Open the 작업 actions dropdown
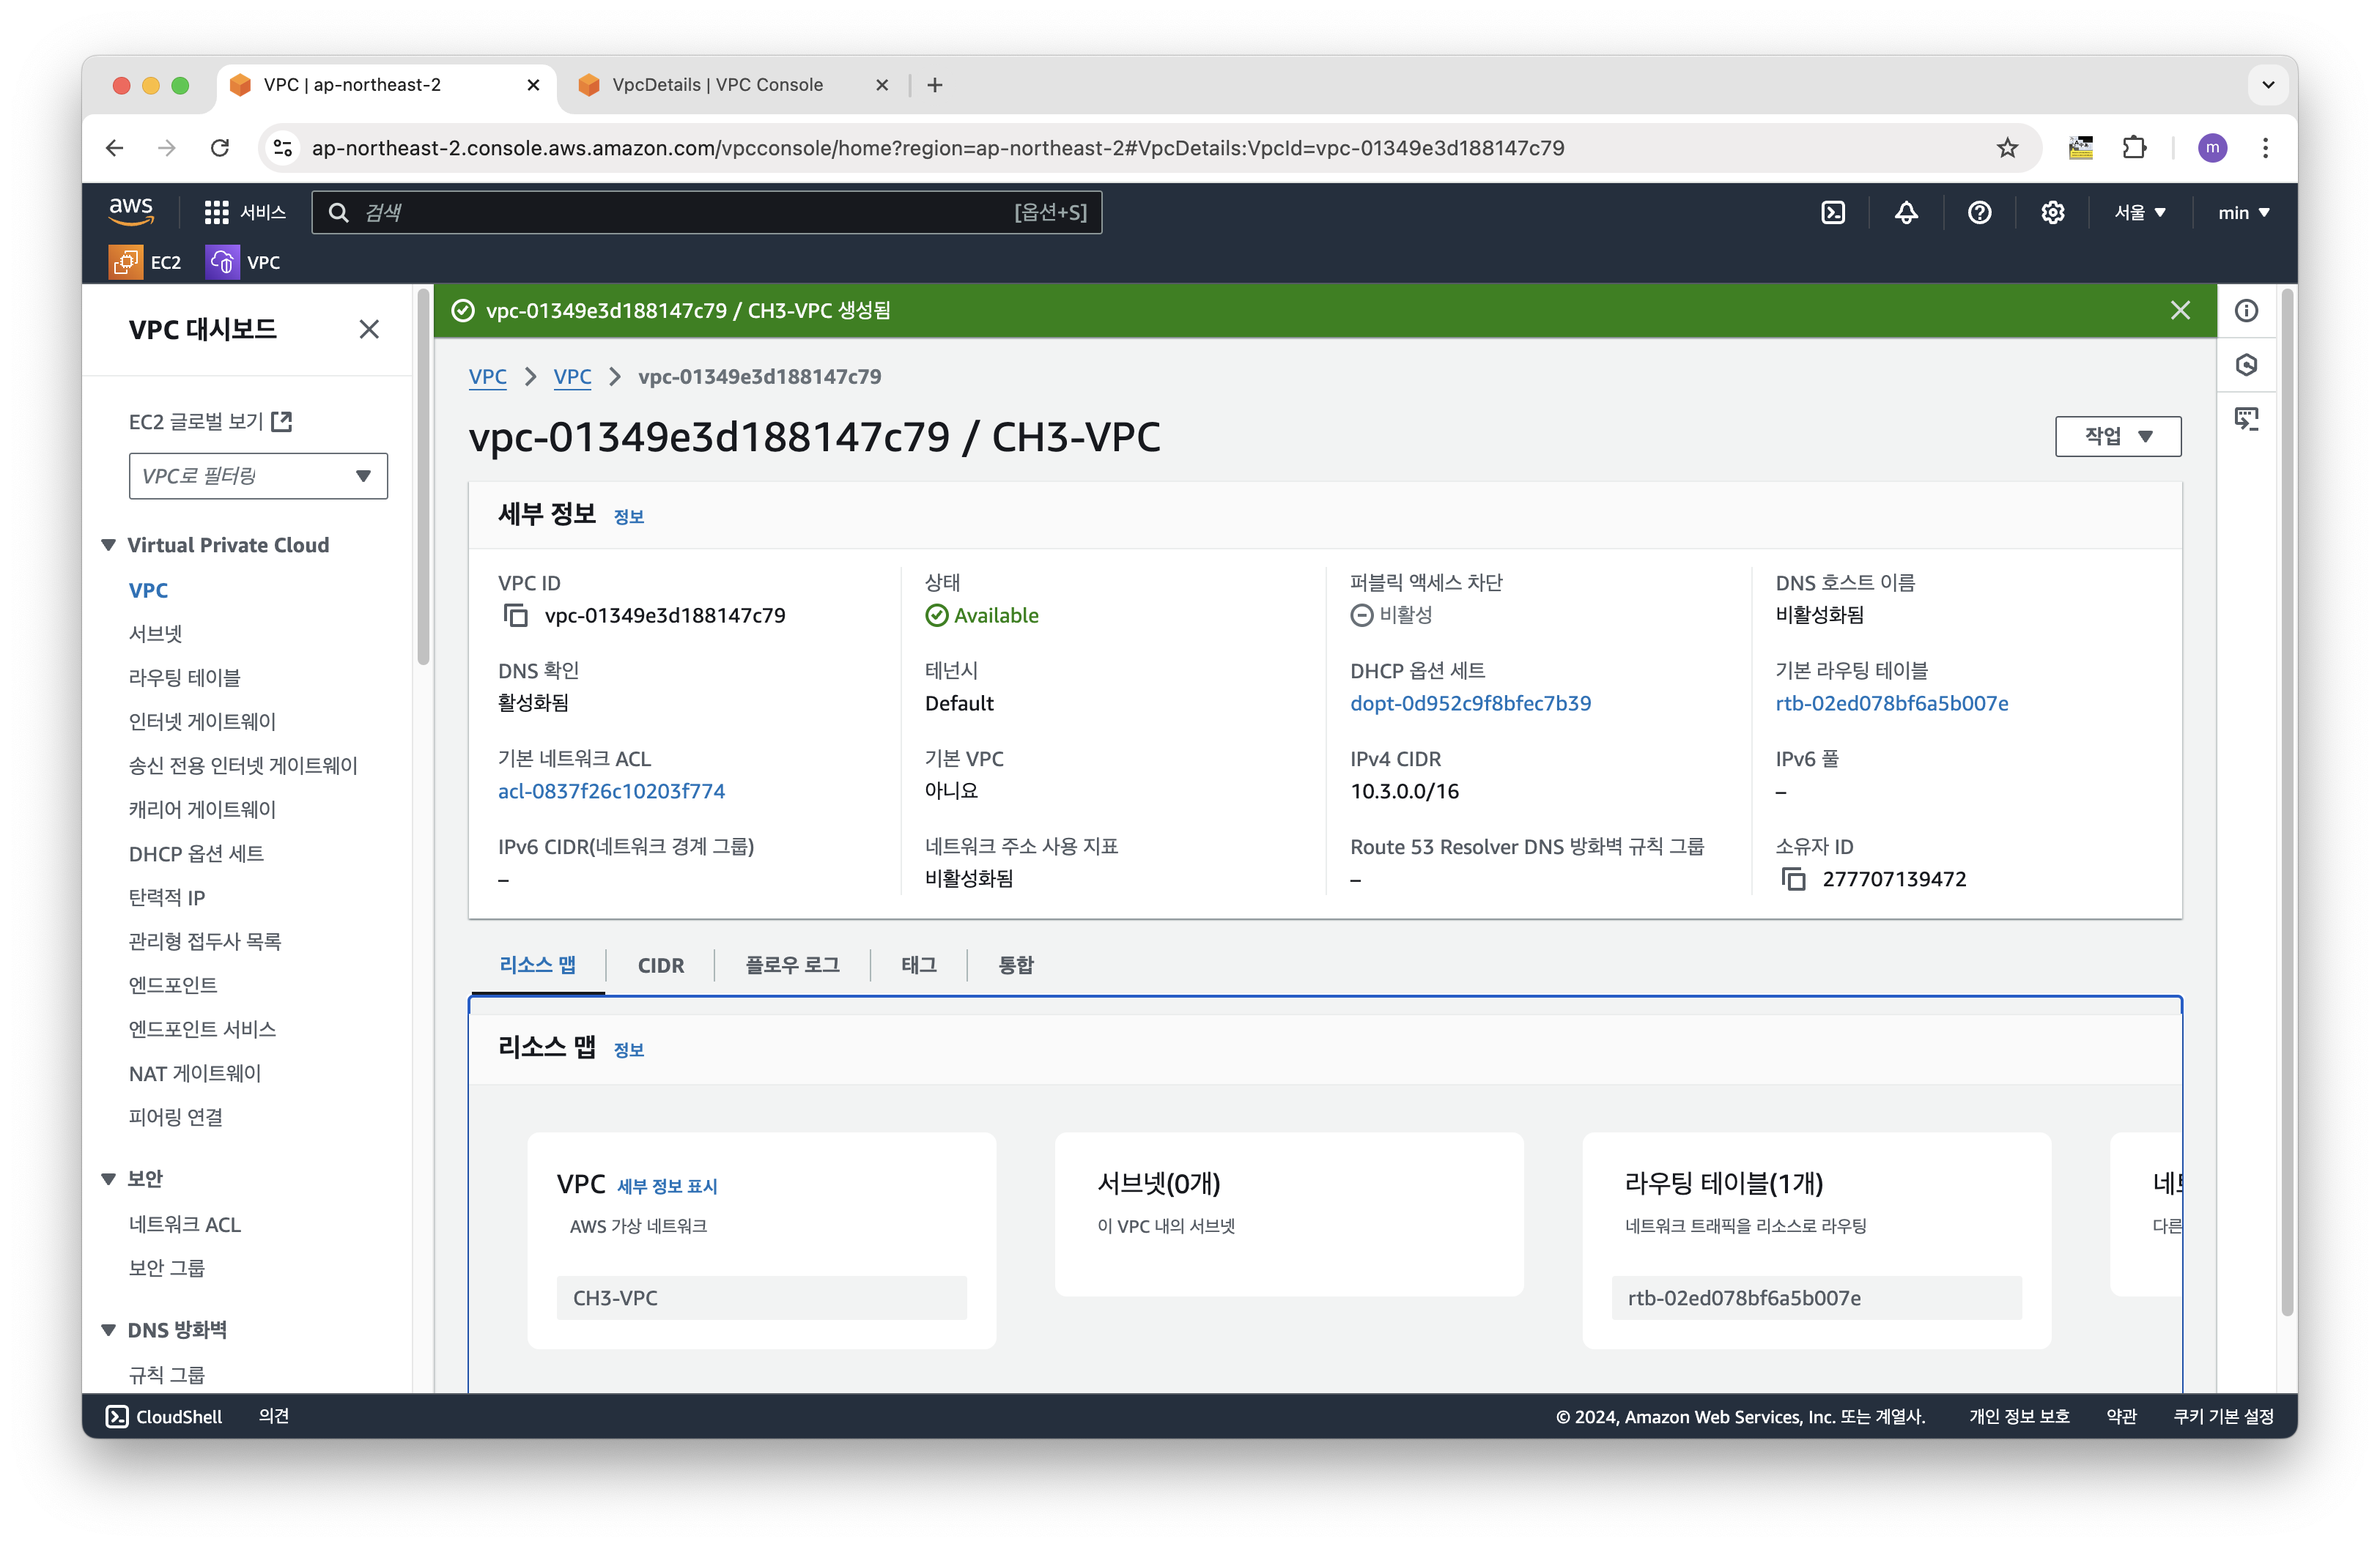 [2117, 437]
